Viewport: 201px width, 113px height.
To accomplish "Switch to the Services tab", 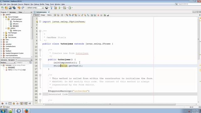I will (13, 12).
